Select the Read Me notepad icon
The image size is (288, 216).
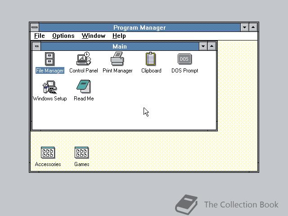[x=84, y=86]
